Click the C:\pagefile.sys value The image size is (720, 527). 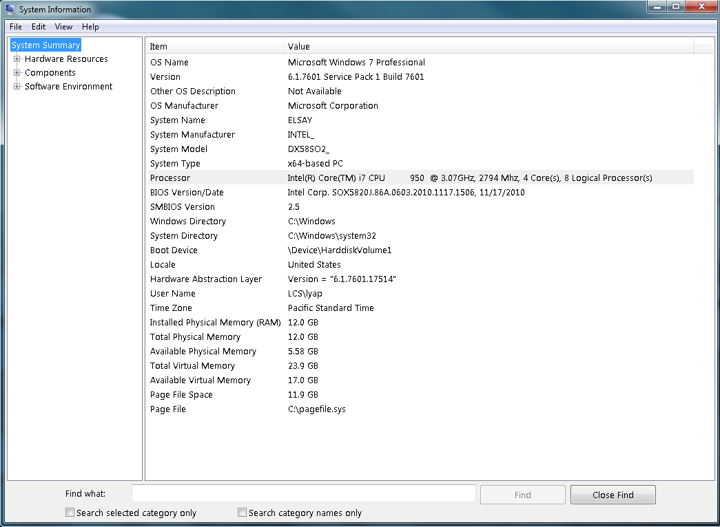[x=316, y=409]
